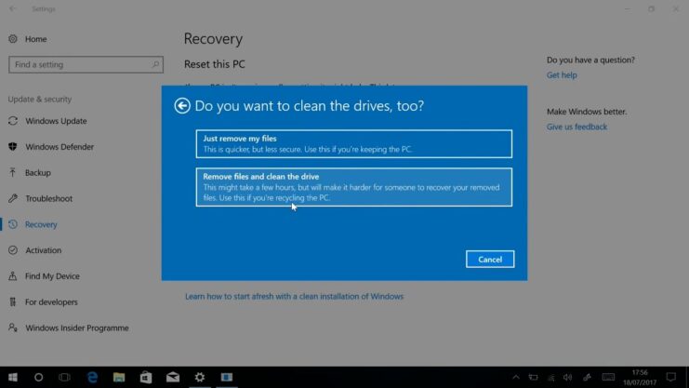Click the Backup arrow icon
The width and height of the screenshot is (689, 388).
[13, 172]
